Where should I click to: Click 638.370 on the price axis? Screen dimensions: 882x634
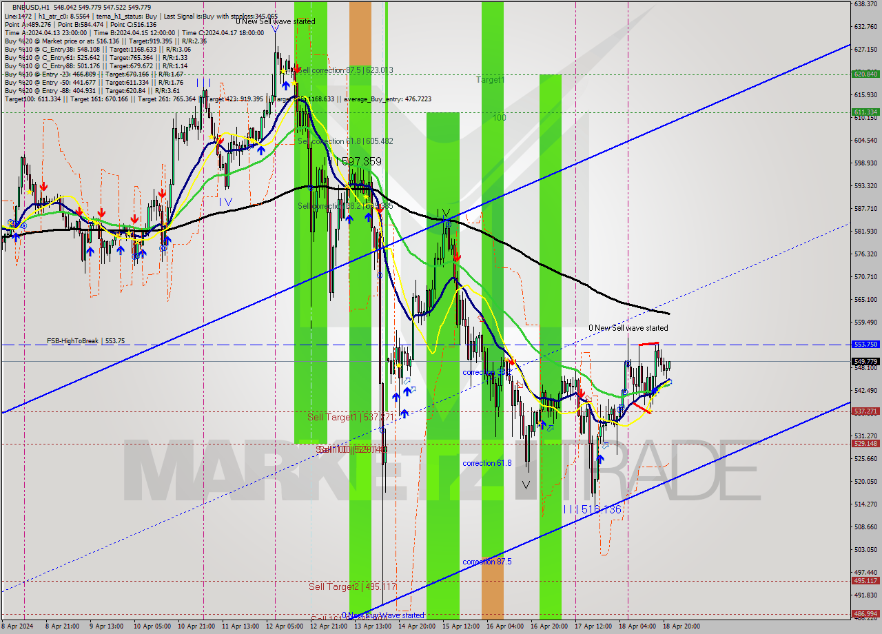pyautogui.click(x=865, y=4)
